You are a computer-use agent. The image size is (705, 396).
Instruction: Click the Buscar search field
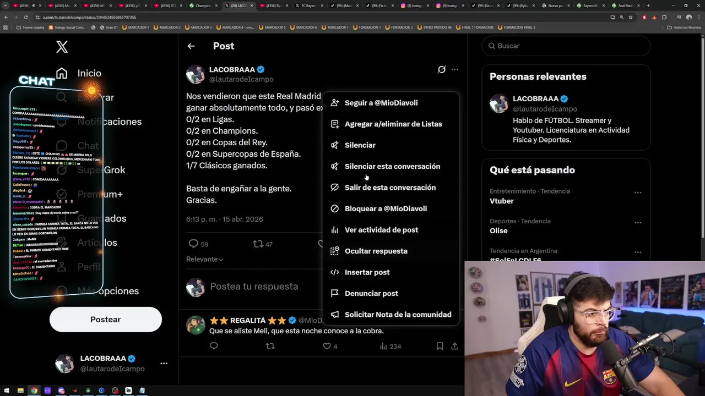566,46
